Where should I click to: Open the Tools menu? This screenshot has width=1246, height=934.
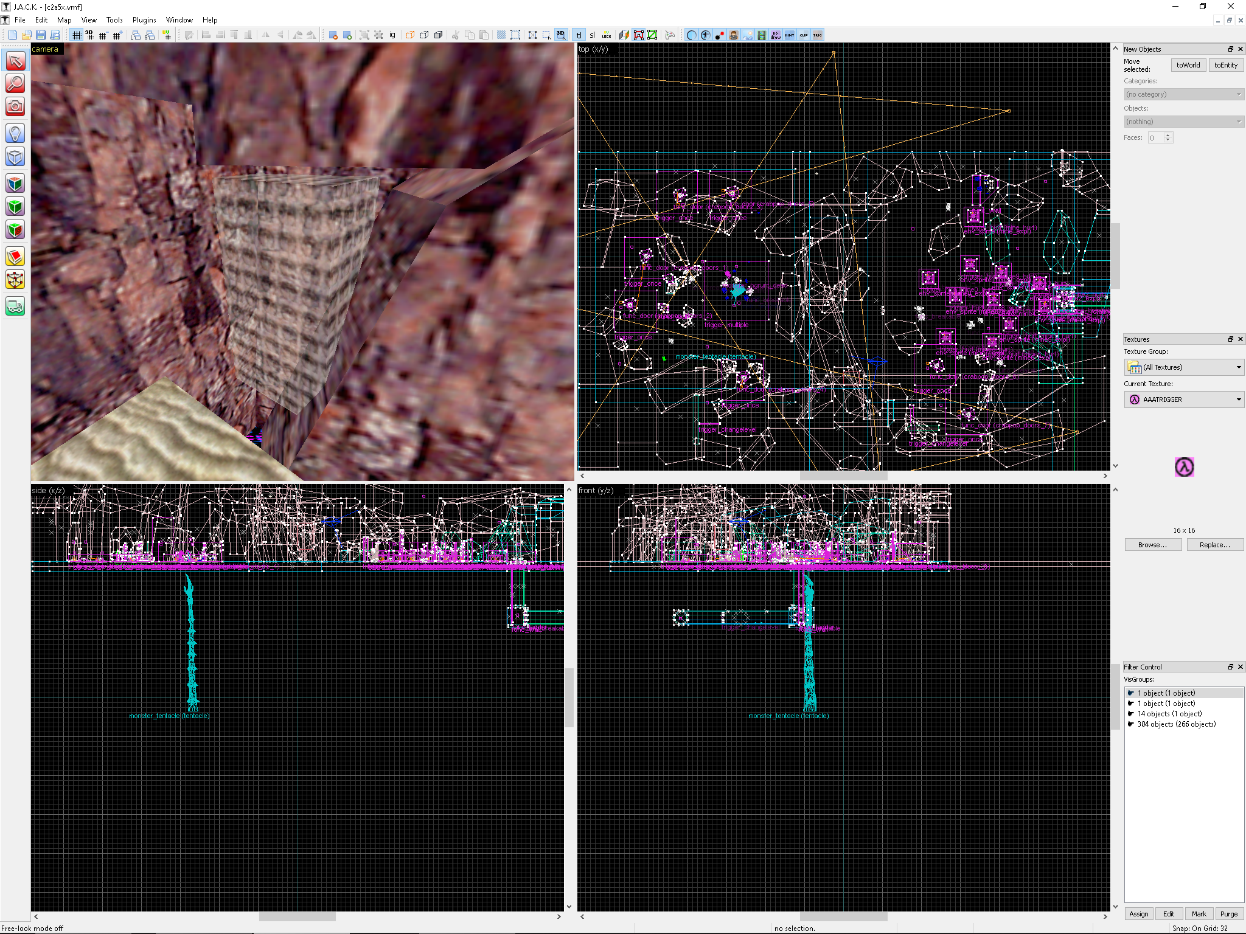click(114, 20)
